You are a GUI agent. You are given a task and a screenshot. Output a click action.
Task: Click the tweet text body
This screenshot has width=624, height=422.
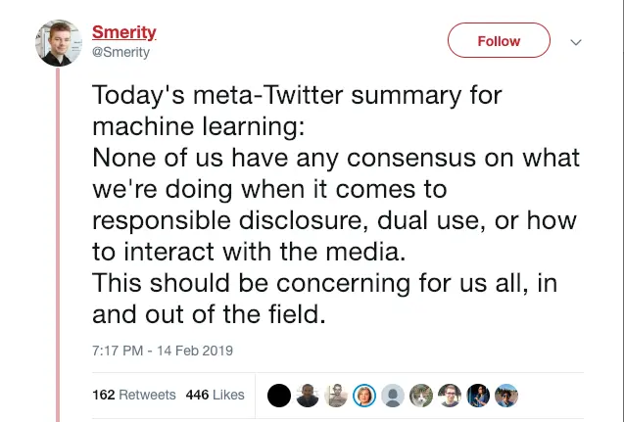coord(333,204)
